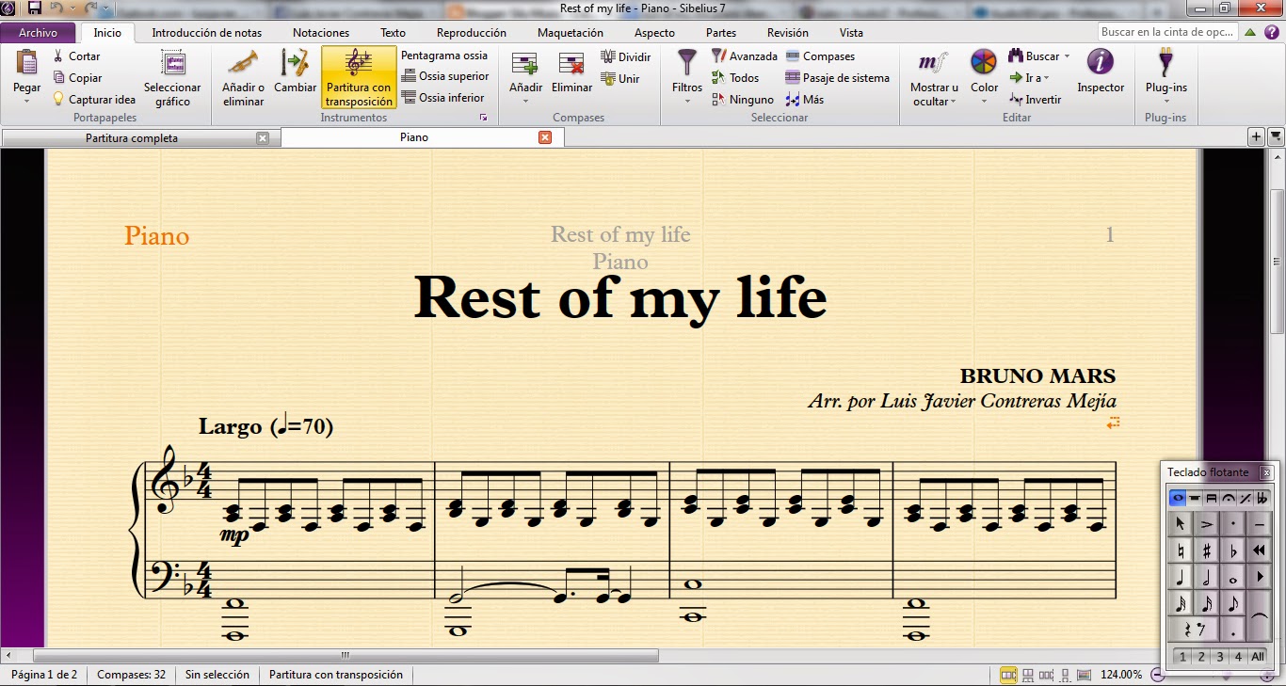
Task: Click Seleccionar Todos button
Action: [735, 78]
